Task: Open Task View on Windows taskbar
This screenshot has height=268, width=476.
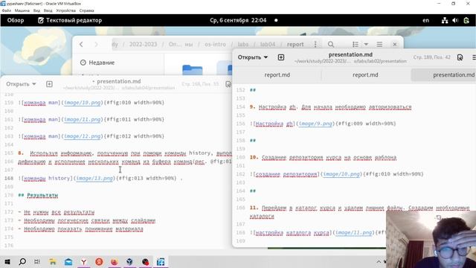Action: [37, 261]
